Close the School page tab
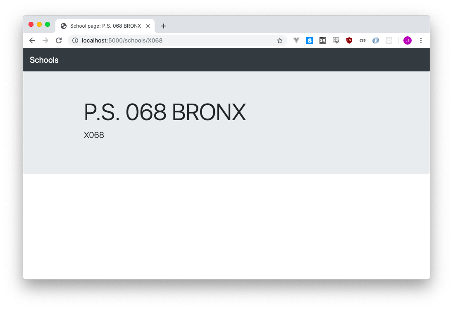 click(x=148, y=26)
